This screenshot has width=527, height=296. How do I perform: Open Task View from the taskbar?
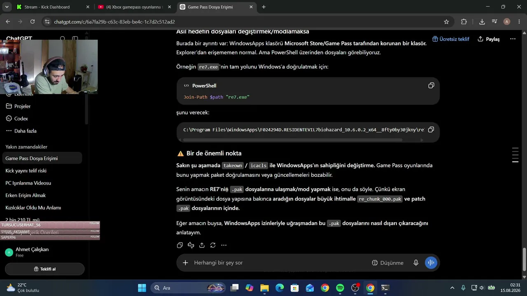click(x=234, y=288)
